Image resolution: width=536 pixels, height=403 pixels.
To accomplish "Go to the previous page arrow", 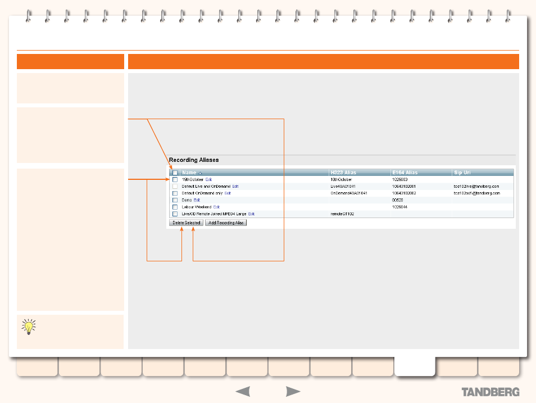I will click(243, 391).
